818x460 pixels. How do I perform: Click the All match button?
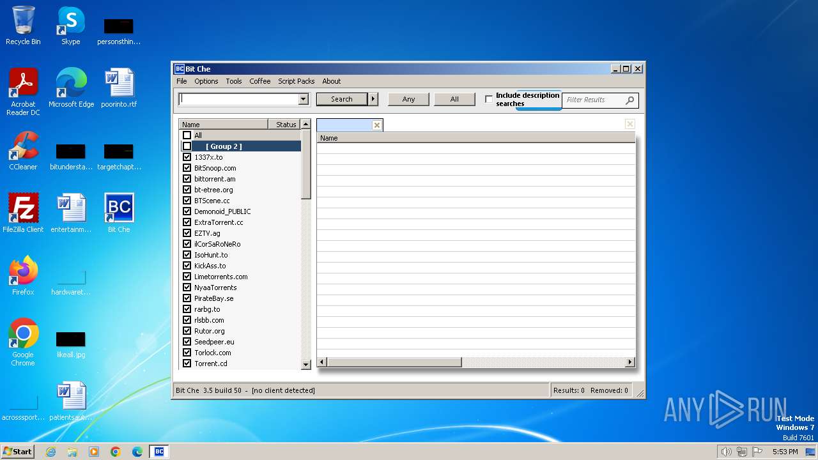point(454,99)
